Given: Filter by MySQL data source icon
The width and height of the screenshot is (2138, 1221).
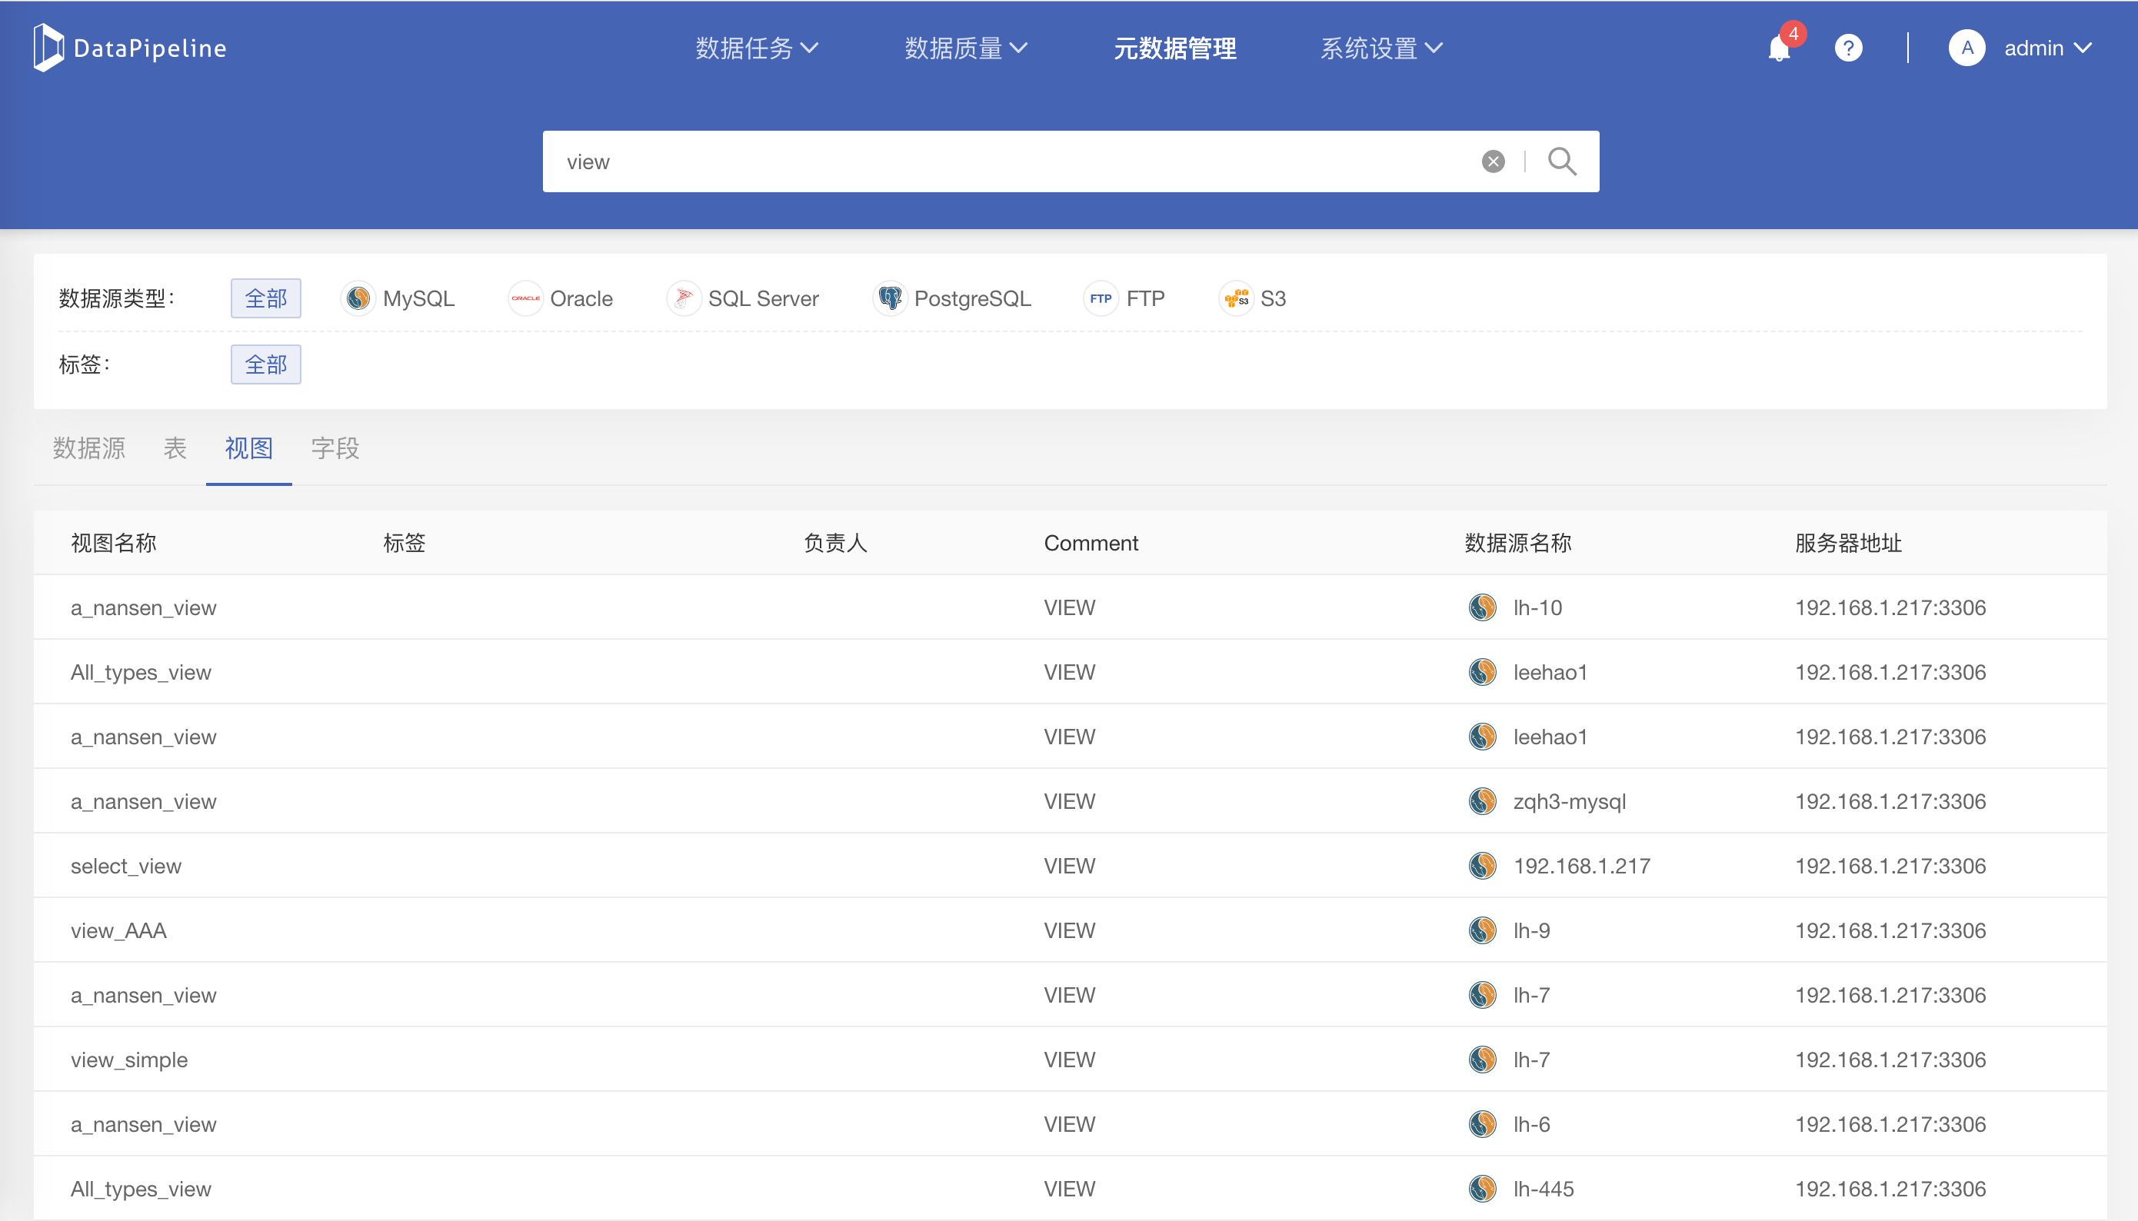Looking at the screenshot, I should tap(358, 298).
